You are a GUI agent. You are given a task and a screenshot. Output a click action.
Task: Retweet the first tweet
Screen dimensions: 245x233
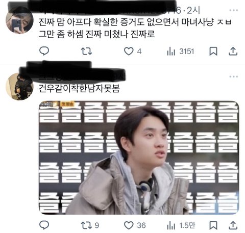click(86, 51)
